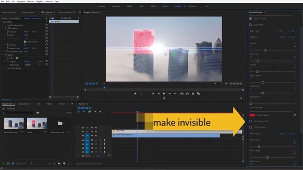Image resolution: width=303 pixels, height=170 pixels.
Task: Switch to the Audio Clip Mixer tab
Action: (x=67, y=12)
